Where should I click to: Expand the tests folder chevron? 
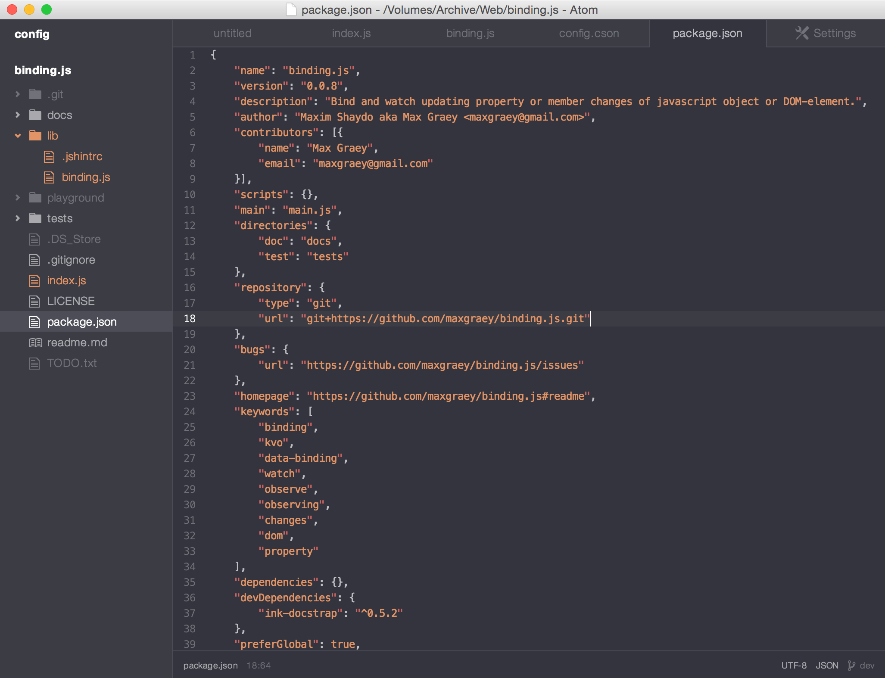[x=18, y=218]
